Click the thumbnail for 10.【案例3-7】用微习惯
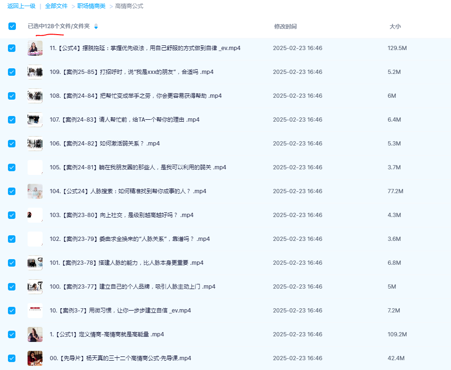Screen dimensions: 451x370 tap(35, 310)
